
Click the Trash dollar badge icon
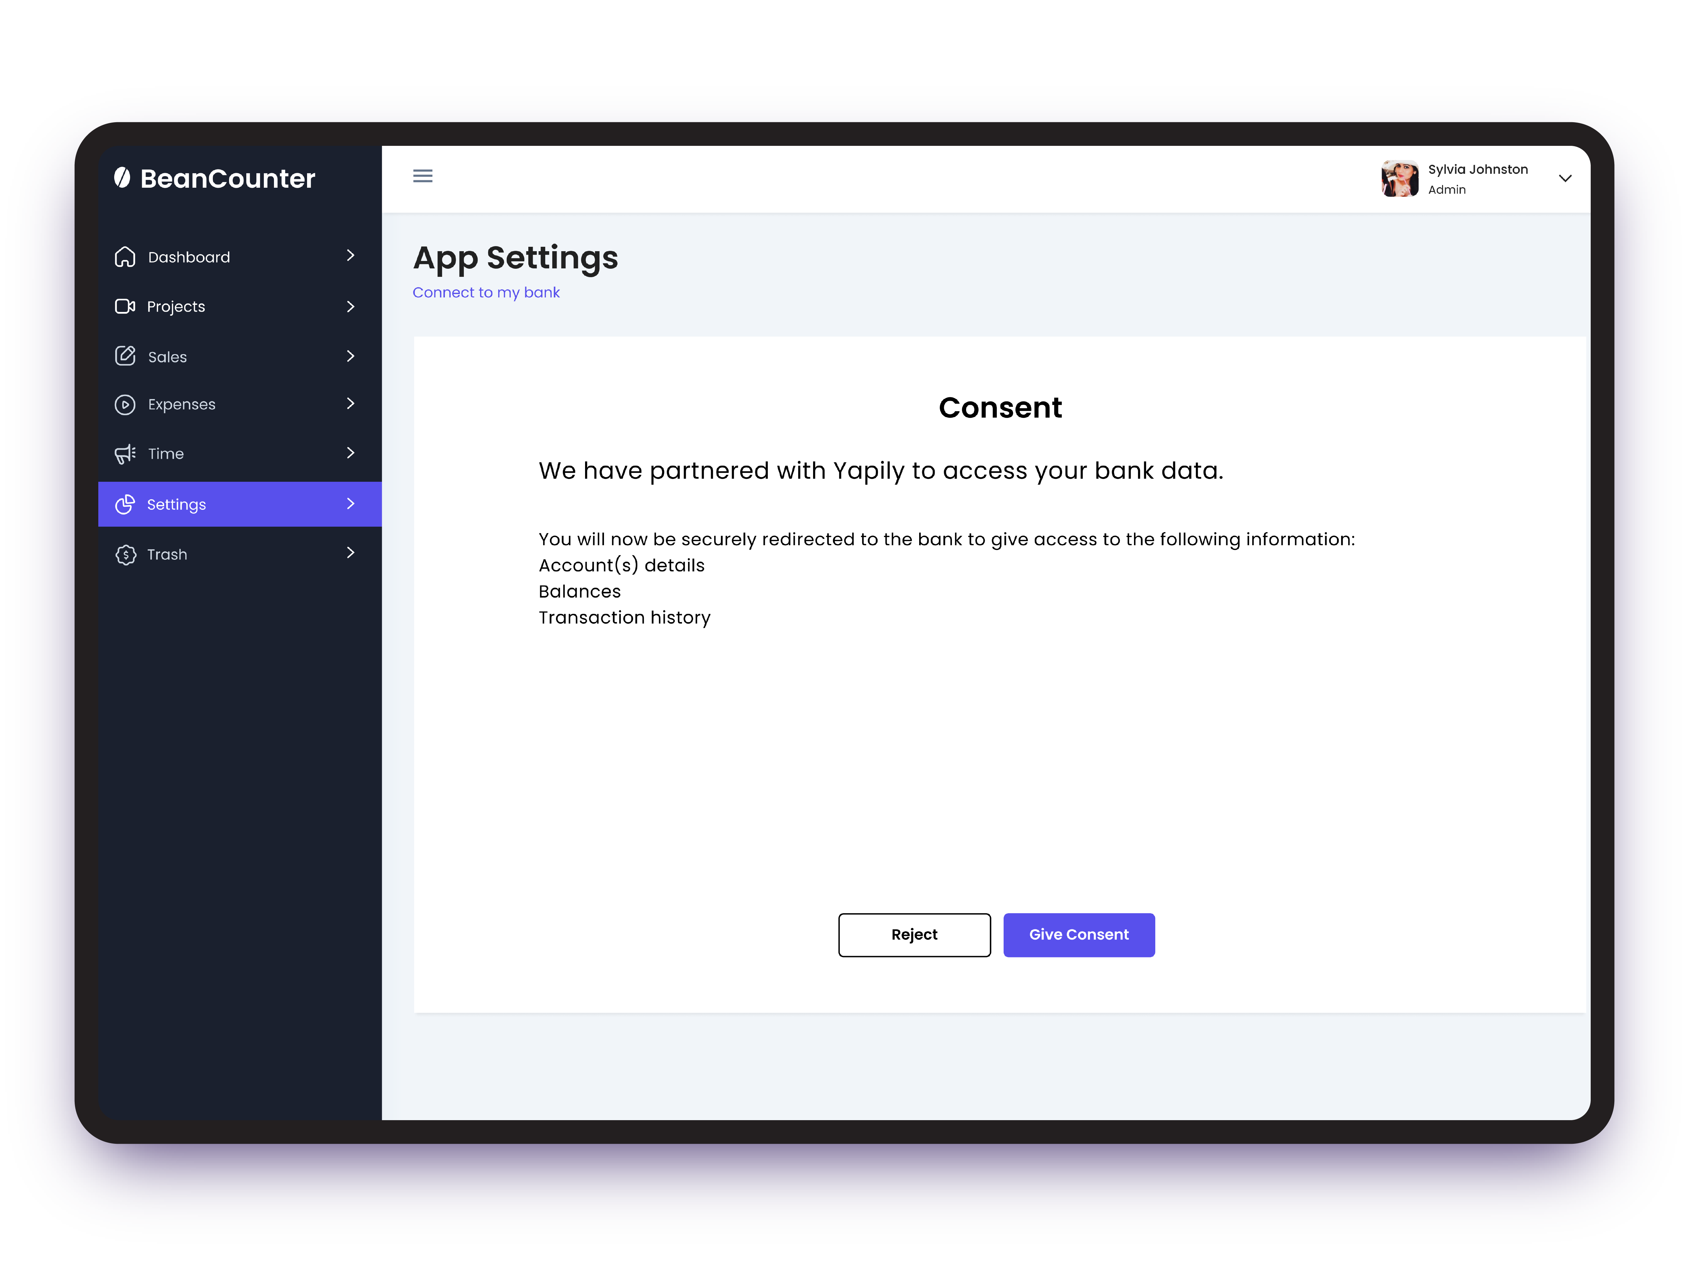pos(125,555)
